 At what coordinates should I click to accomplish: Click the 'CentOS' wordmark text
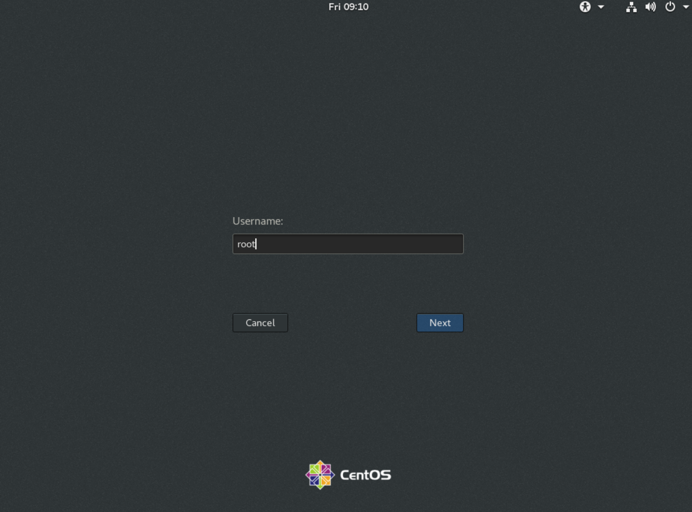click(365, 475)
